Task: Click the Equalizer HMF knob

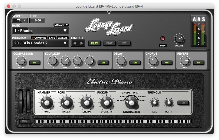Action: (77, 61)
